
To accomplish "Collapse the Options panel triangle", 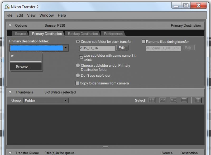I will [x=10, y=25].
